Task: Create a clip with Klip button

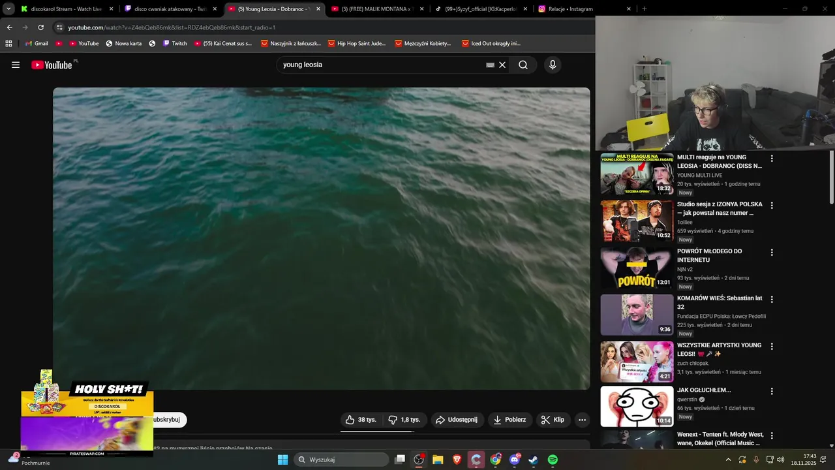Action: pos(553,420)
